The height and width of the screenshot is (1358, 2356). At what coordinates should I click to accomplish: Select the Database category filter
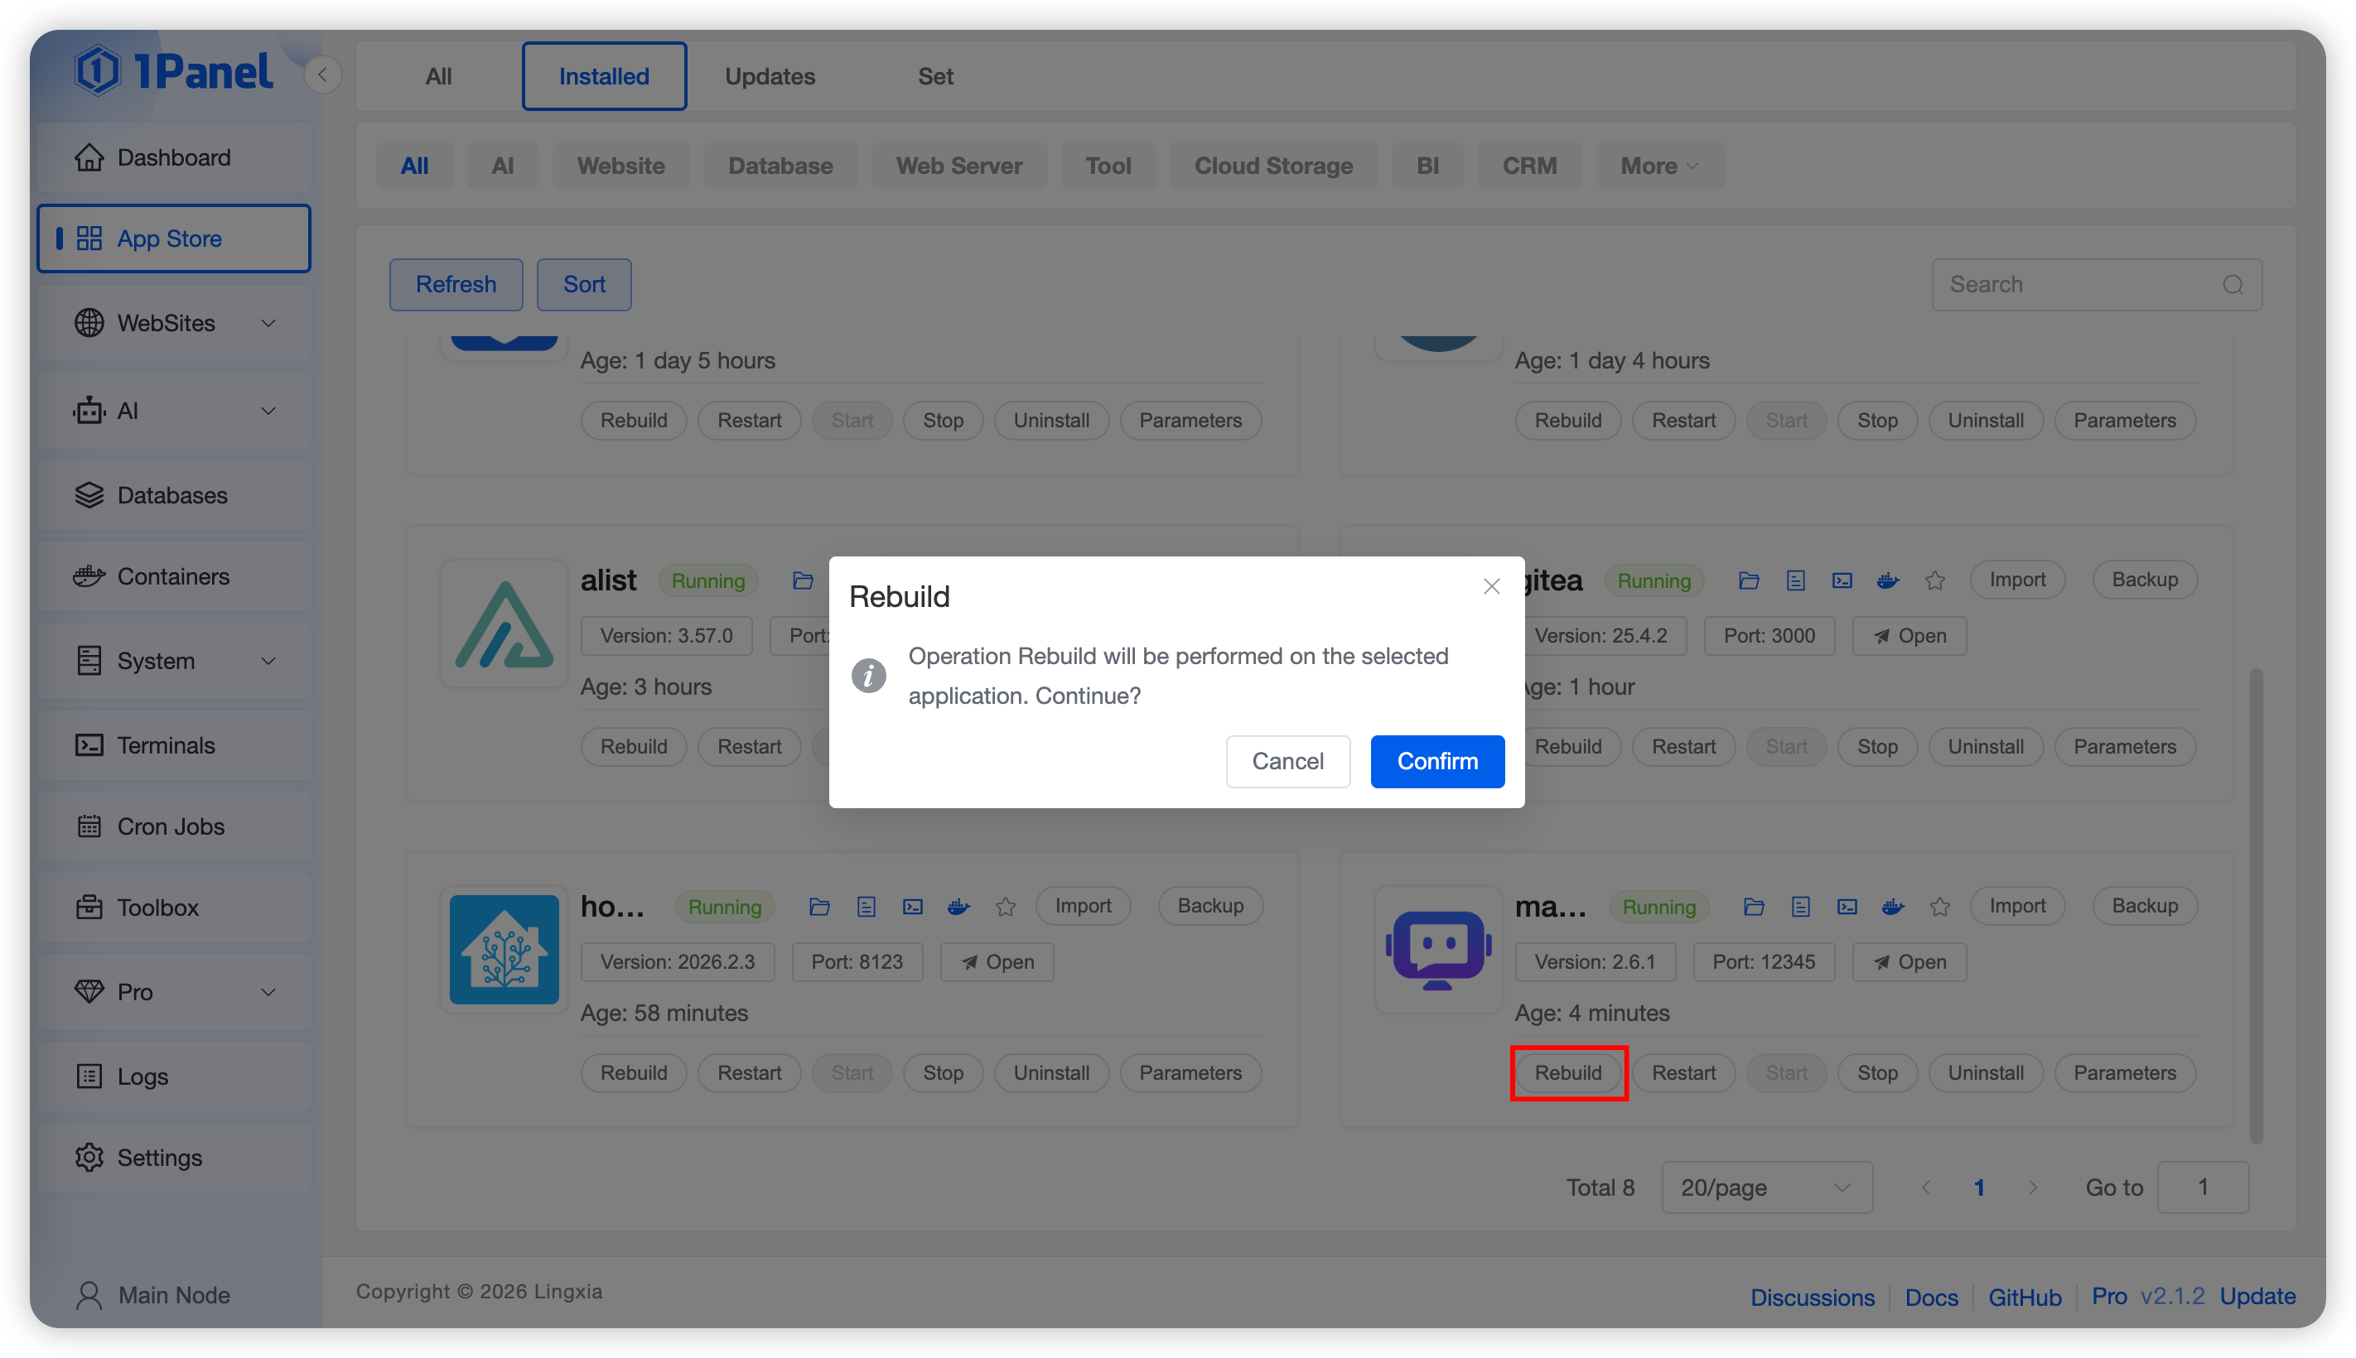[x=779, y=166]
